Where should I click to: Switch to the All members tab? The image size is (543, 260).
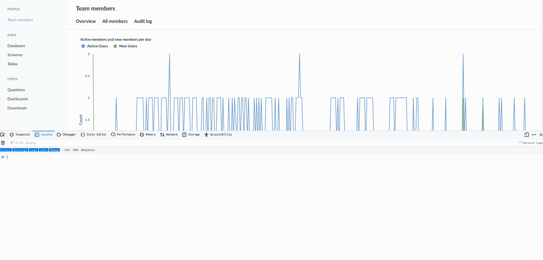tap(115, 21)
